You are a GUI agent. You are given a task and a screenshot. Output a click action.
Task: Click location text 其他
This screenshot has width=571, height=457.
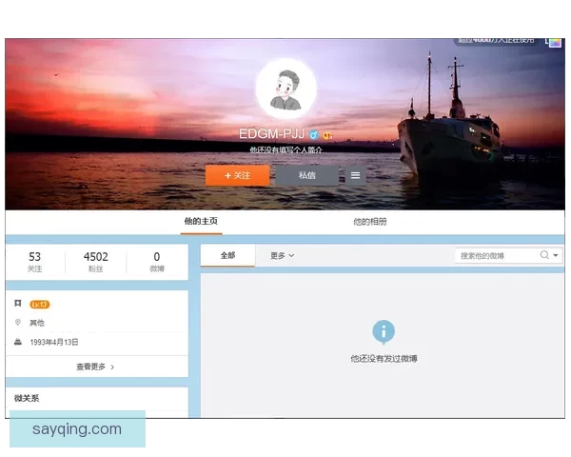click(x=37, y=323)
